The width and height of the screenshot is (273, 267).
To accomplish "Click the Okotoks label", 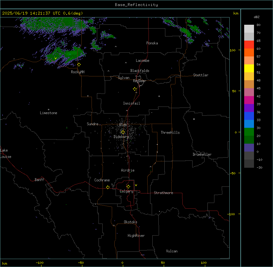I will (x=130, y=222).
